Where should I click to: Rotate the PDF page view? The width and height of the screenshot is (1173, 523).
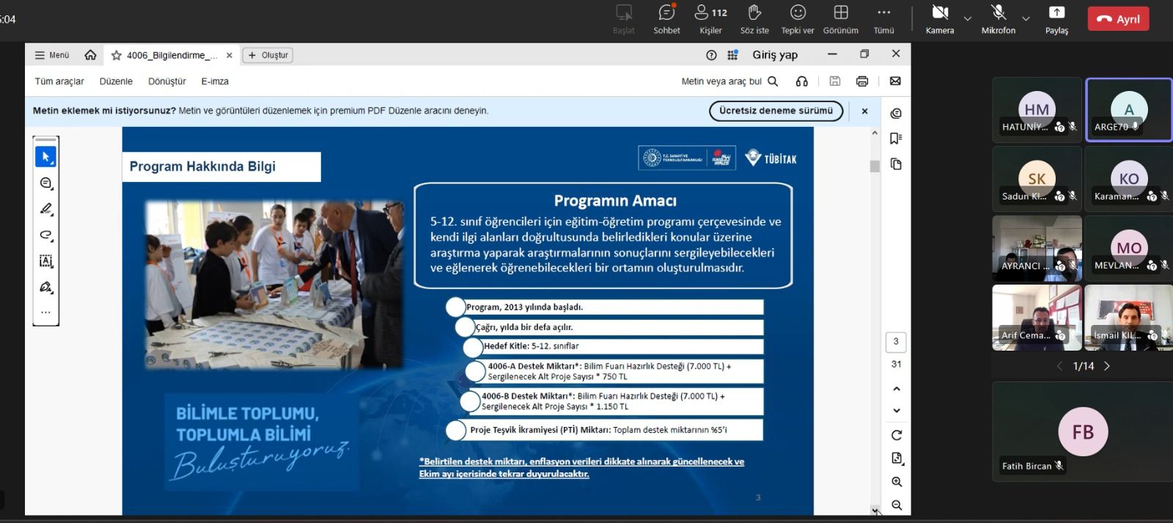896,435
